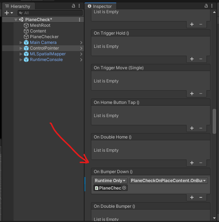The height and width of the screenshot is (222, 219).
Task: Open RuntimeConsole prefab with chevron
Action: pyautogui.click(x=81, y=60)
